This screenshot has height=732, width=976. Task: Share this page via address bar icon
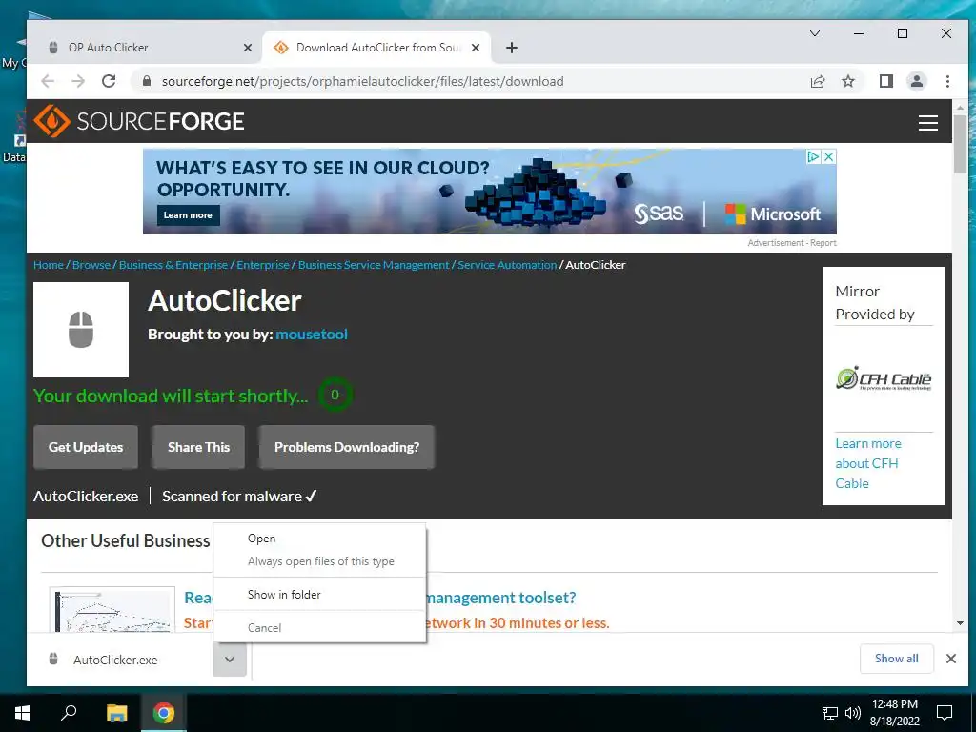click(817, 81)
